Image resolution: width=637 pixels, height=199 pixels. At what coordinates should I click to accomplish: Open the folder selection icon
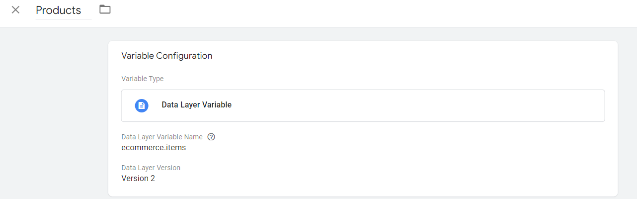point(105,9)
